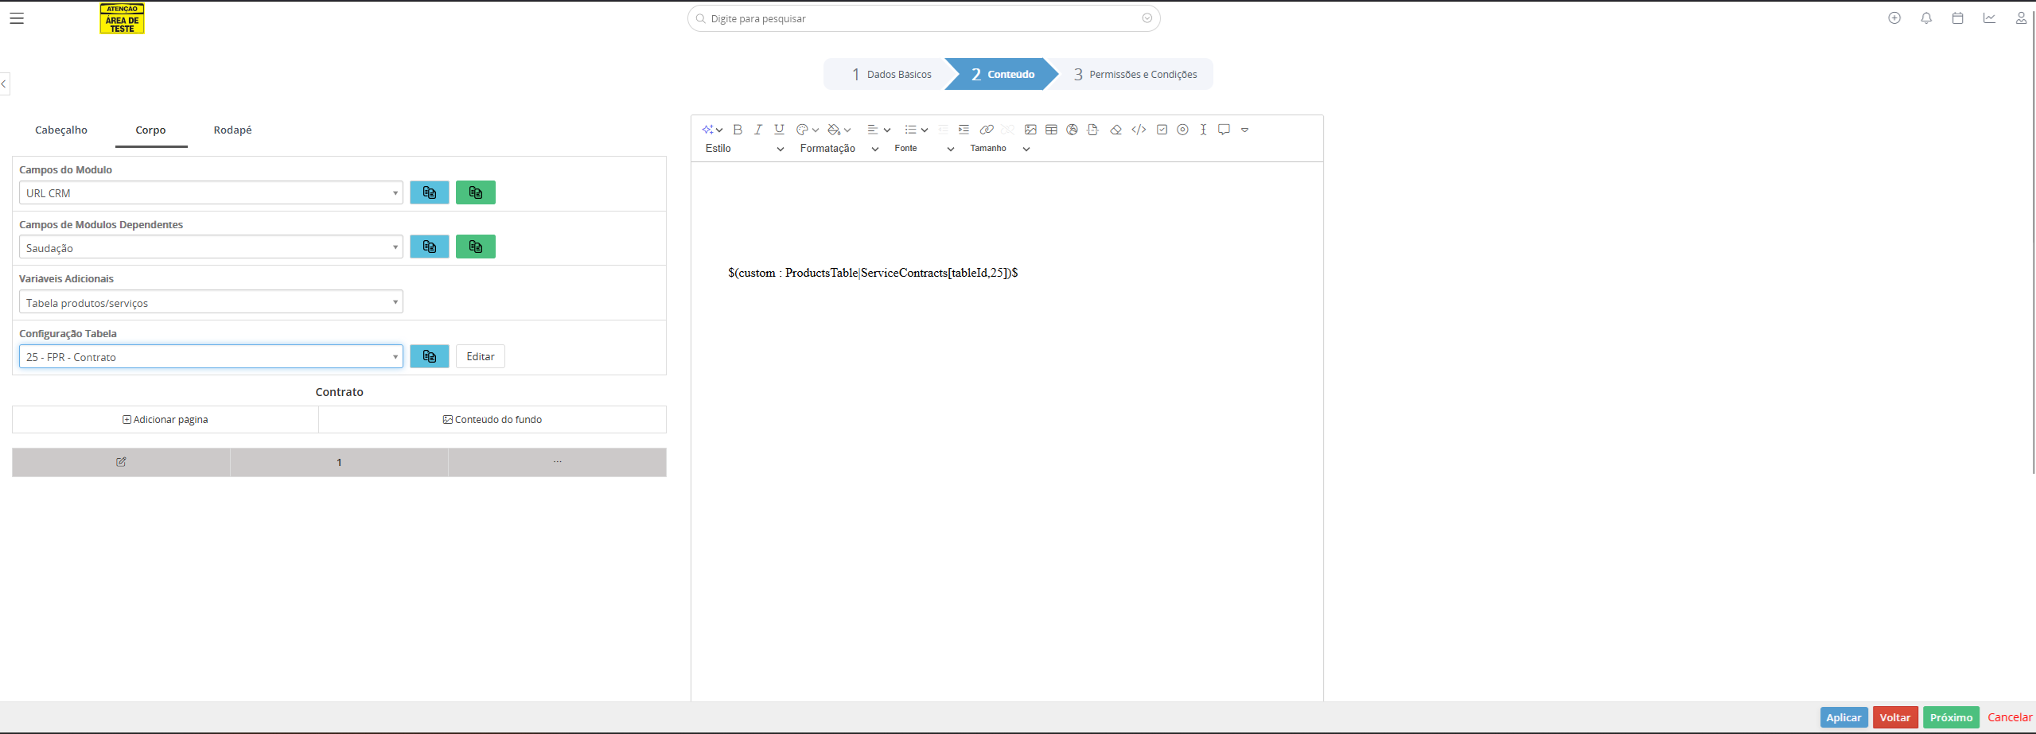Increase indent in the editor

[963, 130]
